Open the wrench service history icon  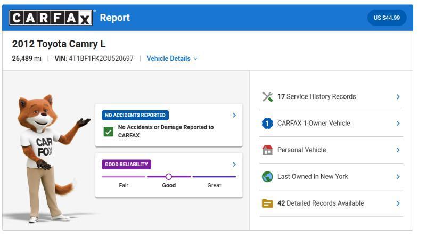click(267, 97)
